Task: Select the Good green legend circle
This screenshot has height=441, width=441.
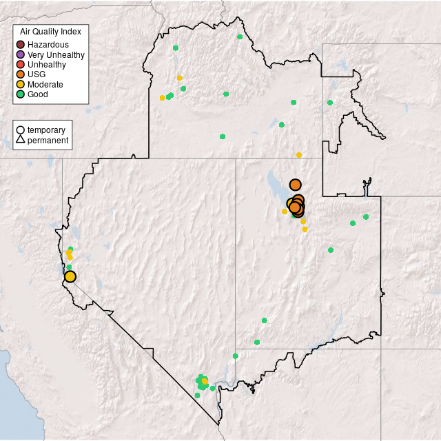Action: click(21, 94)
